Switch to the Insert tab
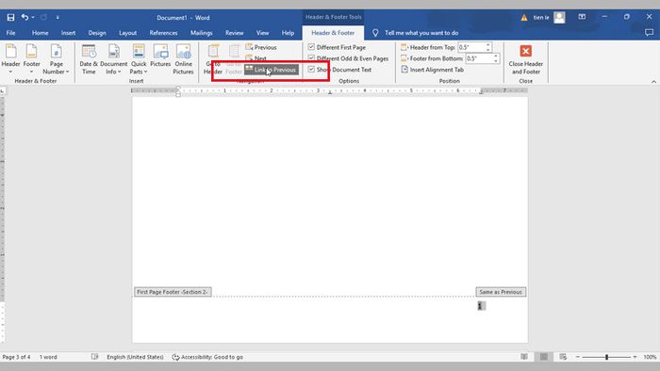 68,33
